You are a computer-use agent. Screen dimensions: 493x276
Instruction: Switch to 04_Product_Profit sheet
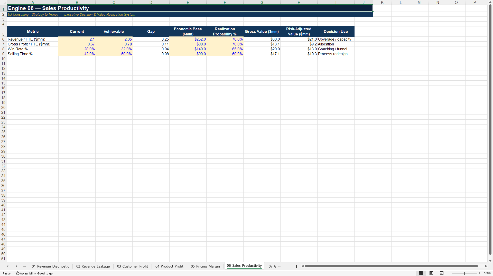[169, 266]
